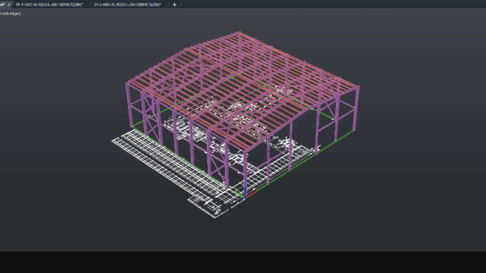Click the UCS icon origin point

pyautogui.click(x=245, y=197)
